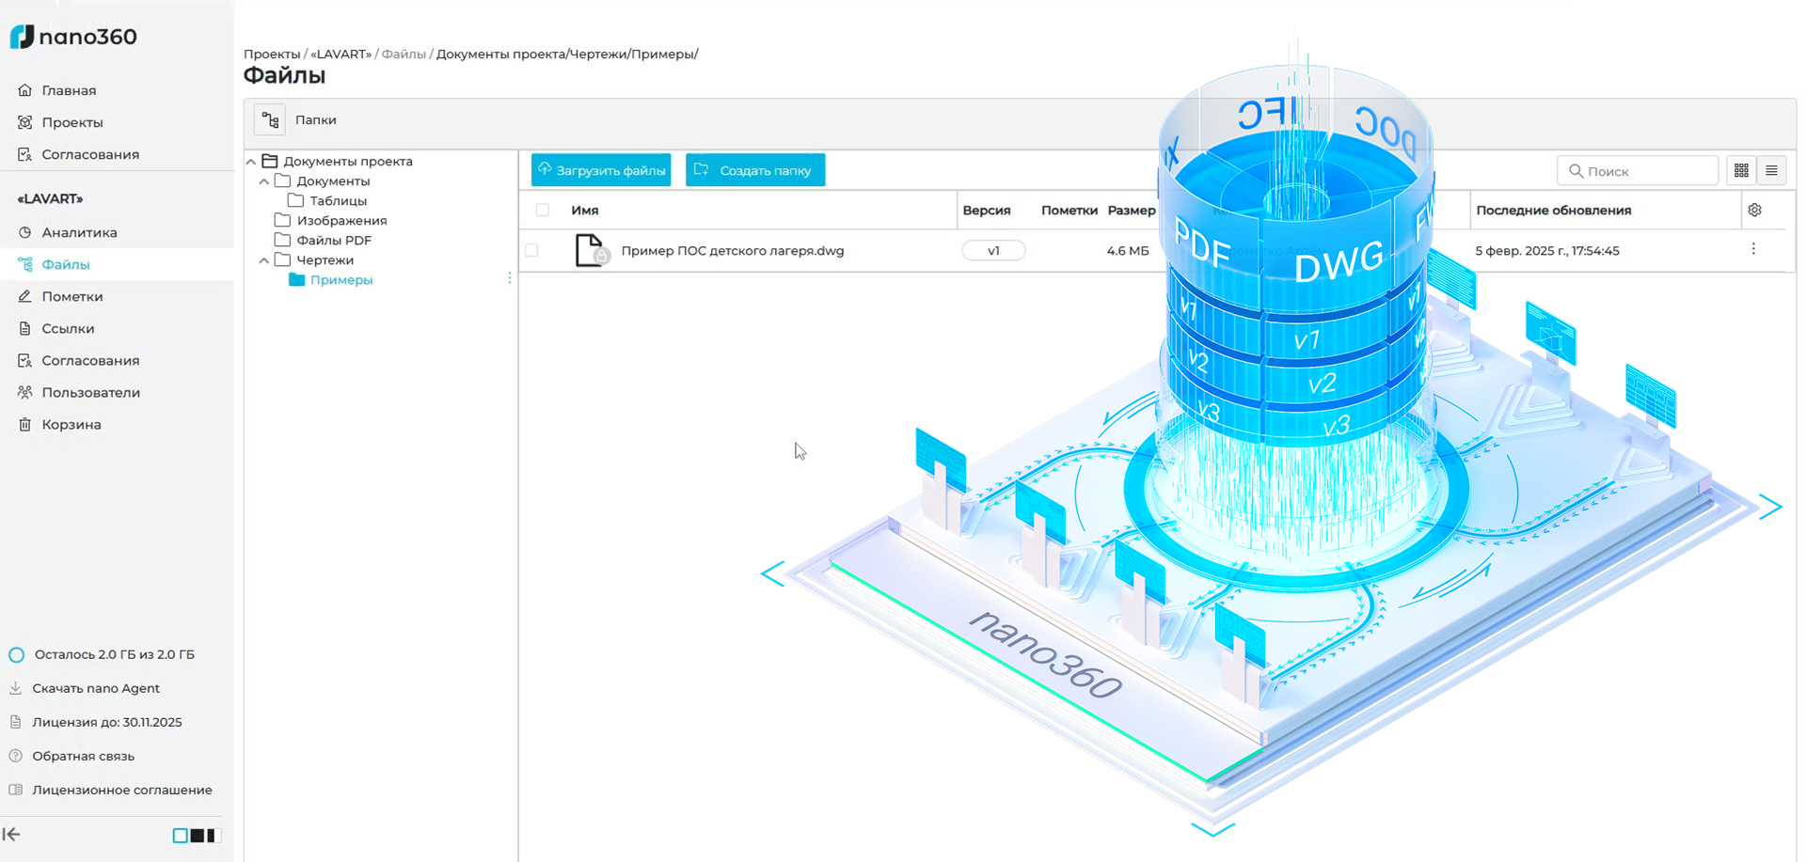The height and width of the screenshot is (862, 1806).
Task: Tick checkbox for Пример ПОС file
Action: click(x=531, y=251)
